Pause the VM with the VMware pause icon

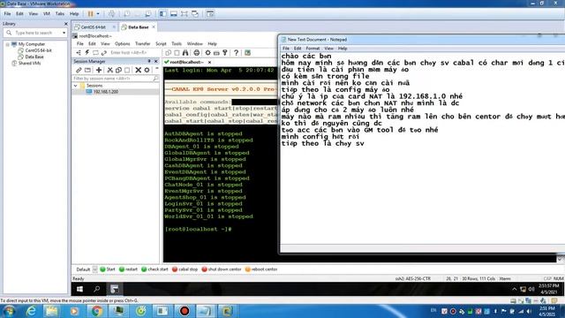click(x=90, y=14)
